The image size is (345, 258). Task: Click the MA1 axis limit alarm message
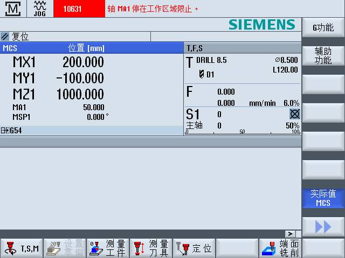point(154,9)
